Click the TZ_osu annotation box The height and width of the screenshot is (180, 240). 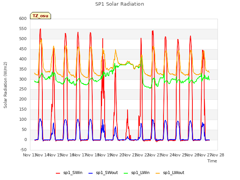point(40,16)
